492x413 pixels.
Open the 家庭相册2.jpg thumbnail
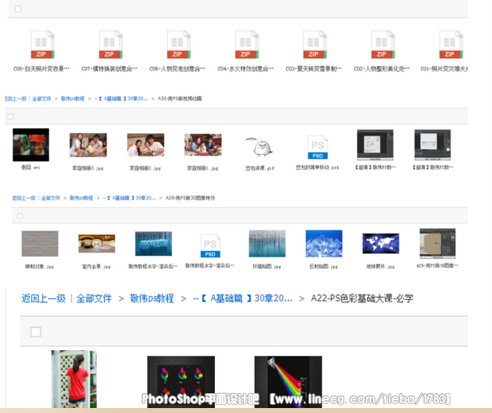tap(146, 145)
